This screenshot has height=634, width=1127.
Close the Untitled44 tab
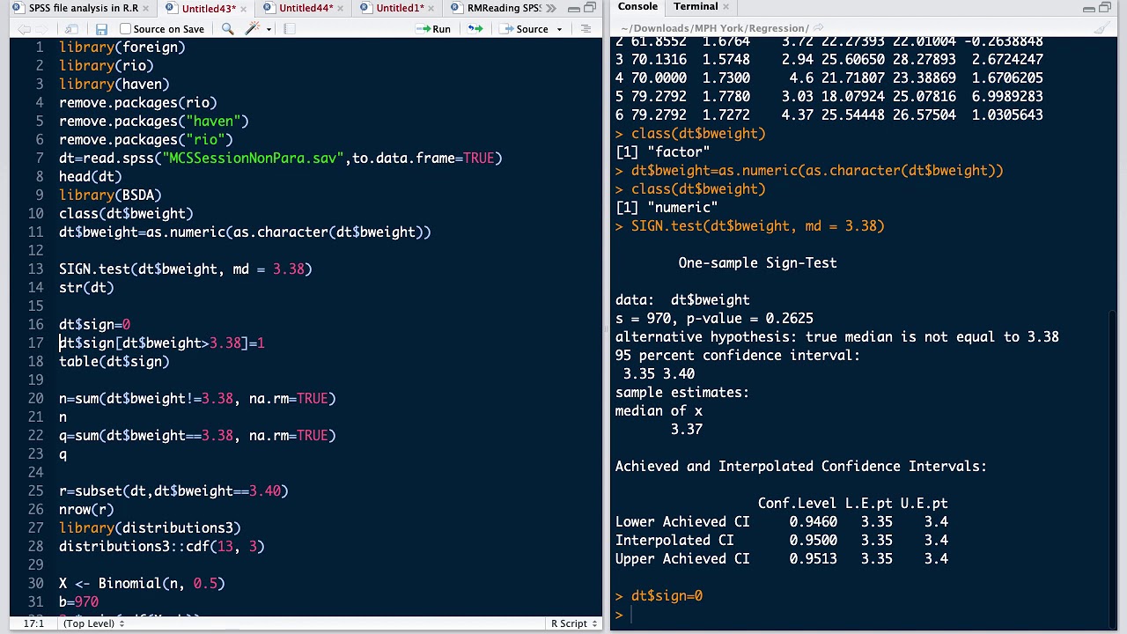pyautogui.click(x=341, y=9)
